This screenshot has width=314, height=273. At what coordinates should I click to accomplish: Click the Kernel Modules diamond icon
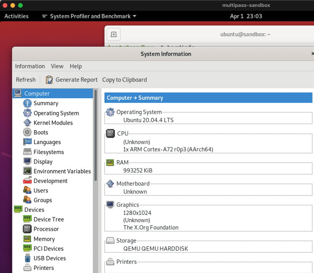(x=27, y=122)
